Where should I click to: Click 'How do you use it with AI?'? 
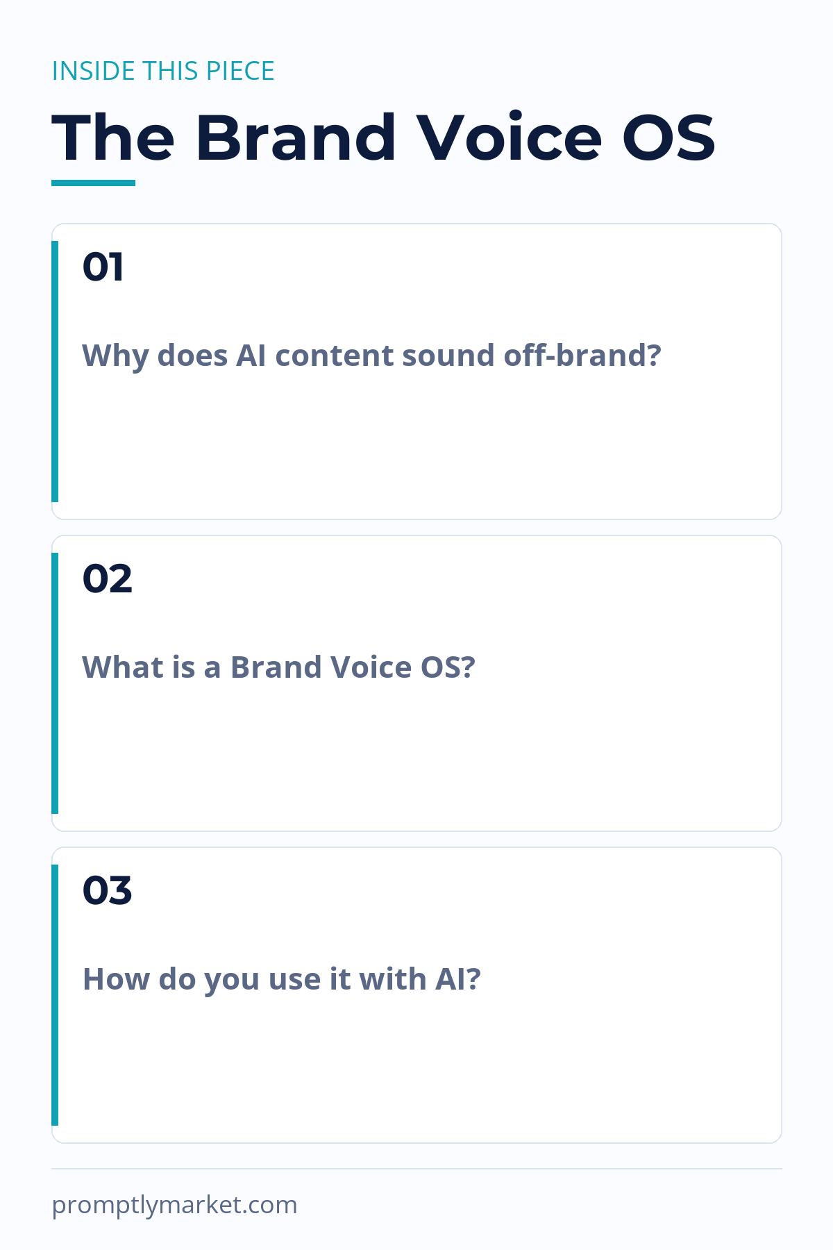pyautogui.click(x=282, y=979)
